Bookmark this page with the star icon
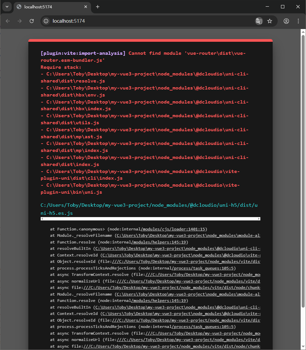This screenshot has height=350, width=306. pyautogui.click(x=270, y=21)
